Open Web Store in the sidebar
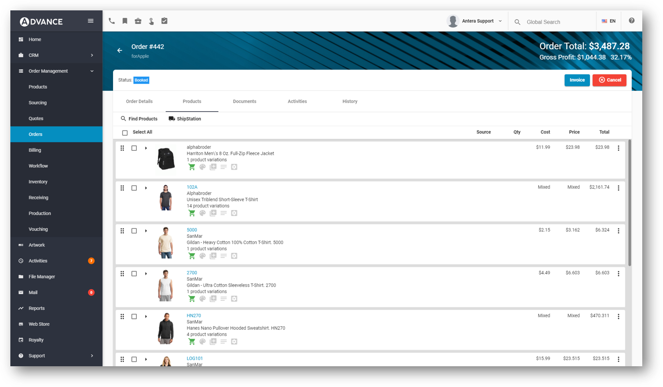This screenshot has width=663, height=387. coord(56,324)
